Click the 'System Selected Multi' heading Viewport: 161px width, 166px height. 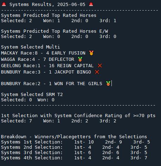click(x=31, y=47)
